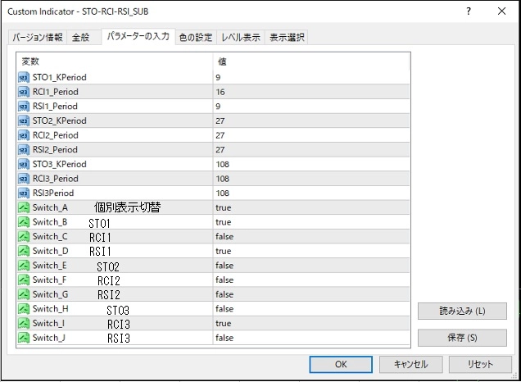Open the Switch_I true value dropdown

(x=311, y=324)
